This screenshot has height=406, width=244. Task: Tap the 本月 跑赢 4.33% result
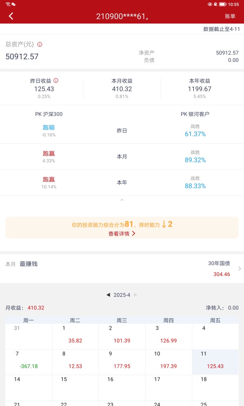[49, 157]
